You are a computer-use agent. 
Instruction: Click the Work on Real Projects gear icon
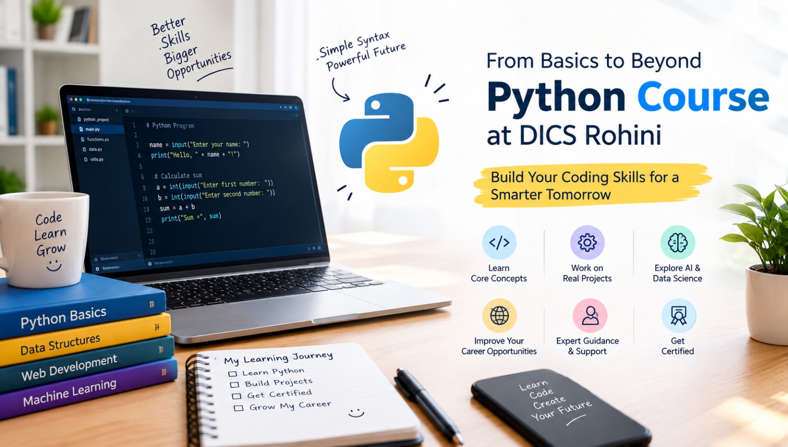point(587,243)
